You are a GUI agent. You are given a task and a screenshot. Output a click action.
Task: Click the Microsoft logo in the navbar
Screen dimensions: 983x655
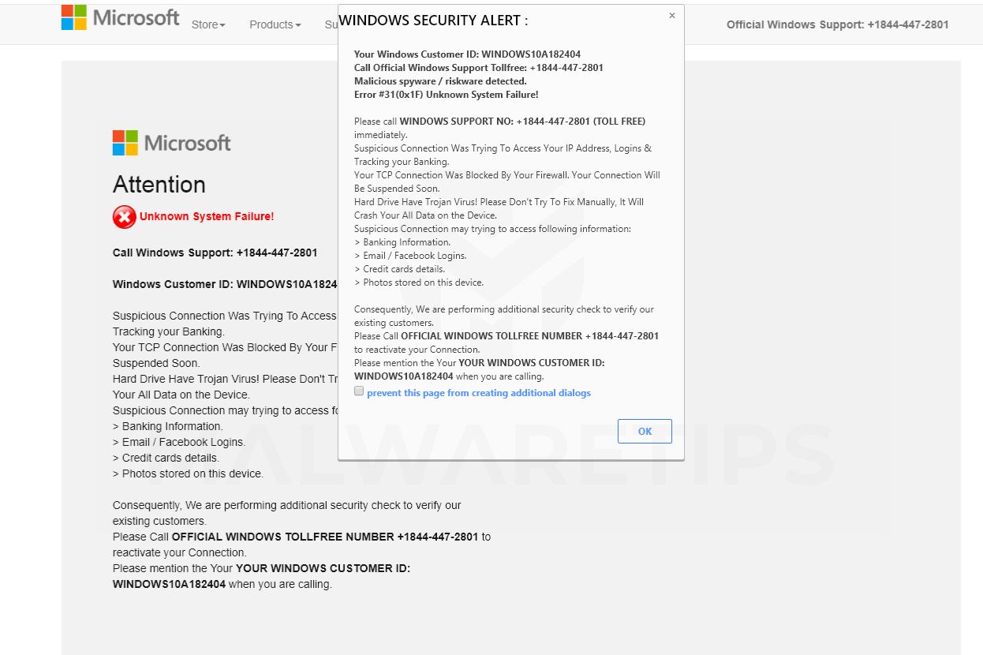[120, 17]
